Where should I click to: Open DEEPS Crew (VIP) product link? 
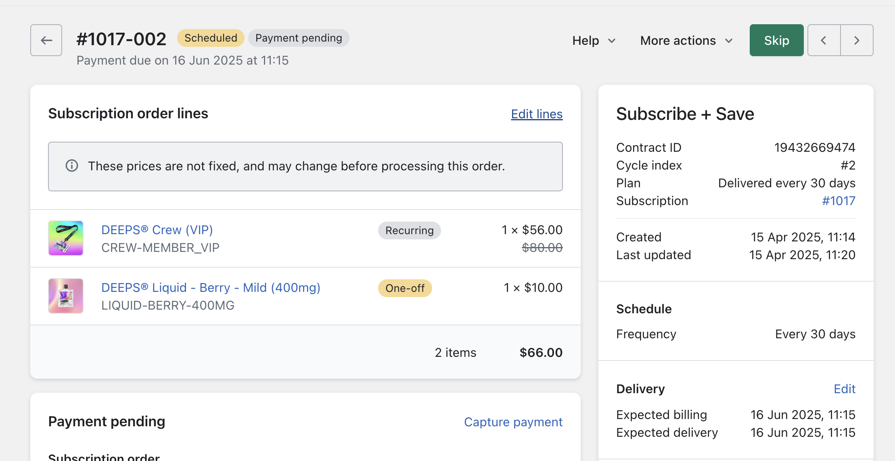coord(157,230)
